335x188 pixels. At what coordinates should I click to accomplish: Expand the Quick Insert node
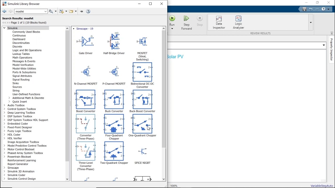[x=9, y=102]
